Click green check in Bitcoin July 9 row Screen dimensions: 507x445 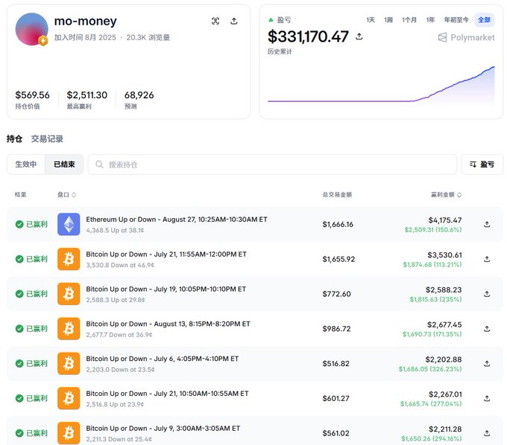point(19,433)
